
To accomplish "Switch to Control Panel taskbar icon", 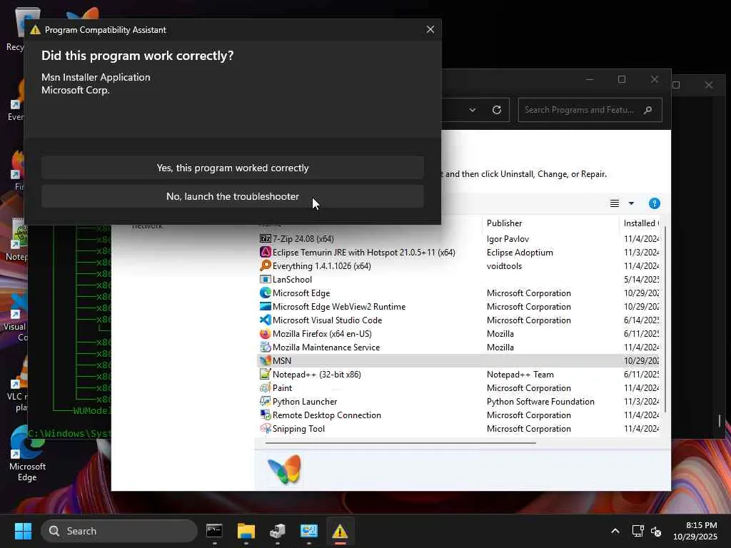I will pyautogui.click(x=308, y=531).
